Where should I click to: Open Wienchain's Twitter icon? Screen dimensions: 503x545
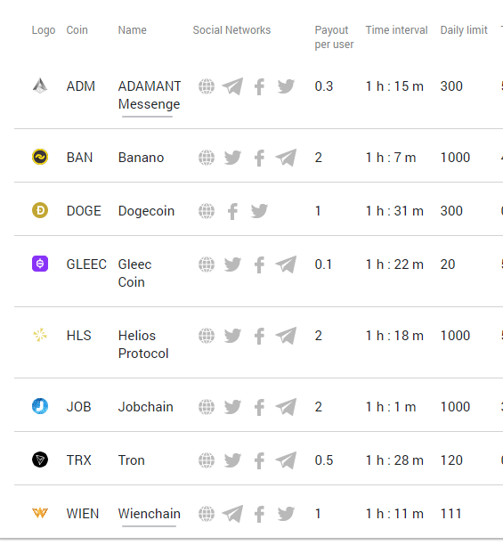point(286,514)
